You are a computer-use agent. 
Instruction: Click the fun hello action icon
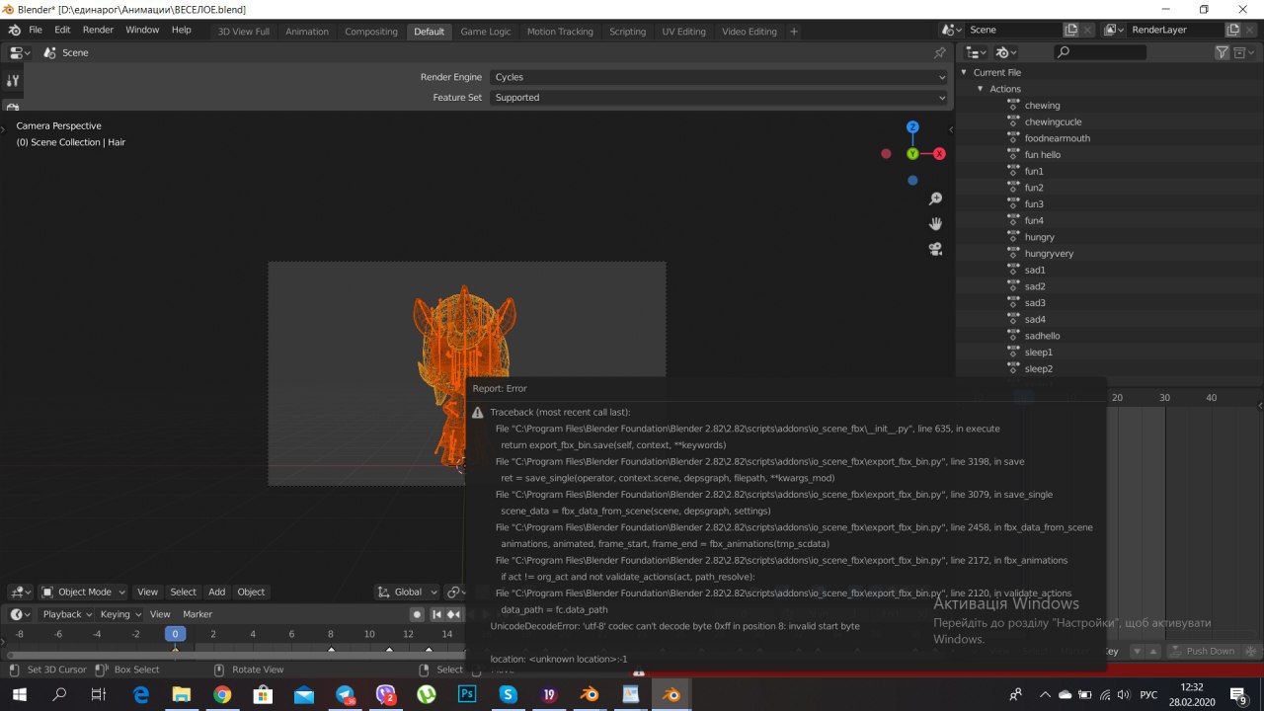tap(1013, 154)
